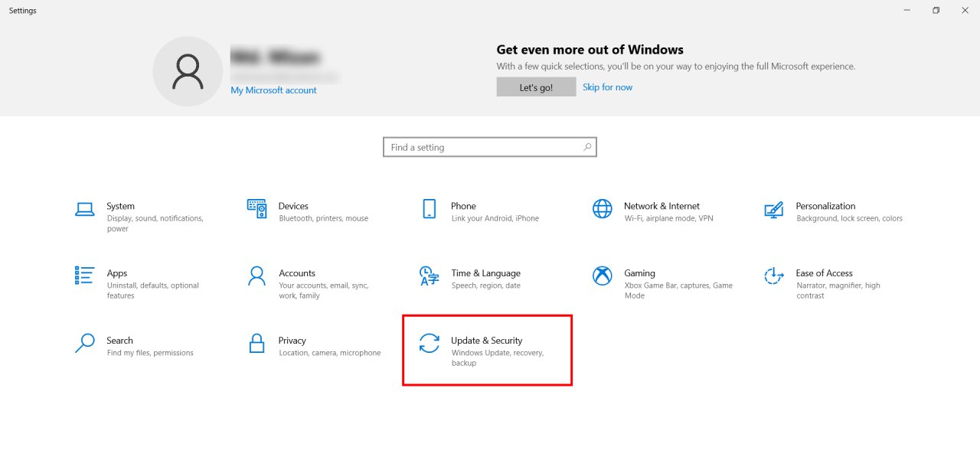Click 'Find my files, permissions' description
This screenshot has width=980, height=460.
tap(150, 353)
